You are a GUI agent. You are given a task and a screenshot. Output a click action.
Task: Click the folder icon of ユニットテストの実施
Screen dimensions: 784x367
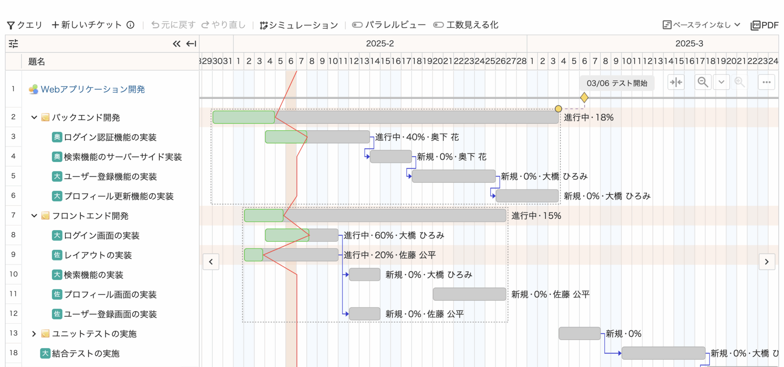(x=45, y=334)
